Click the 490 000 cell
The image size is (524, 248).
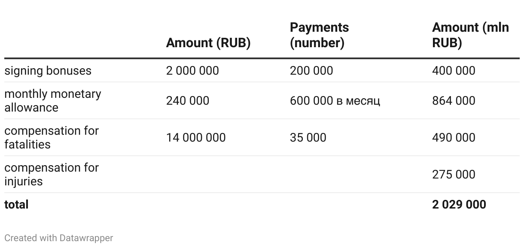(454, 137)
